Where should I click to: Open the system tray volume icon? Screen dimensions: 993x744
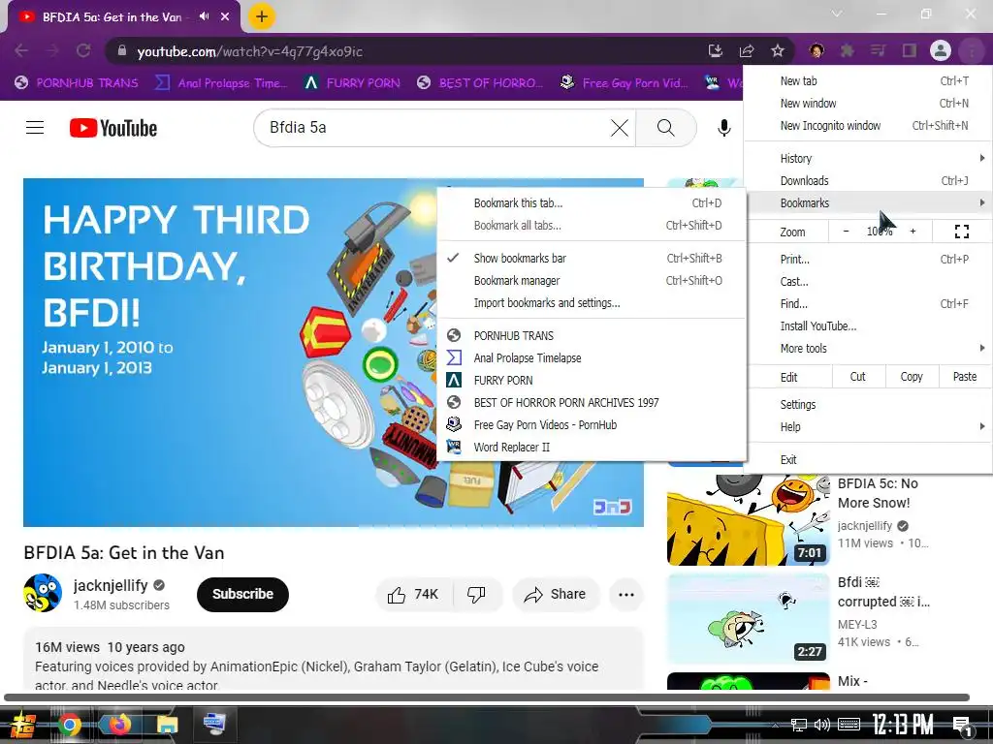(x=821, y=725)
